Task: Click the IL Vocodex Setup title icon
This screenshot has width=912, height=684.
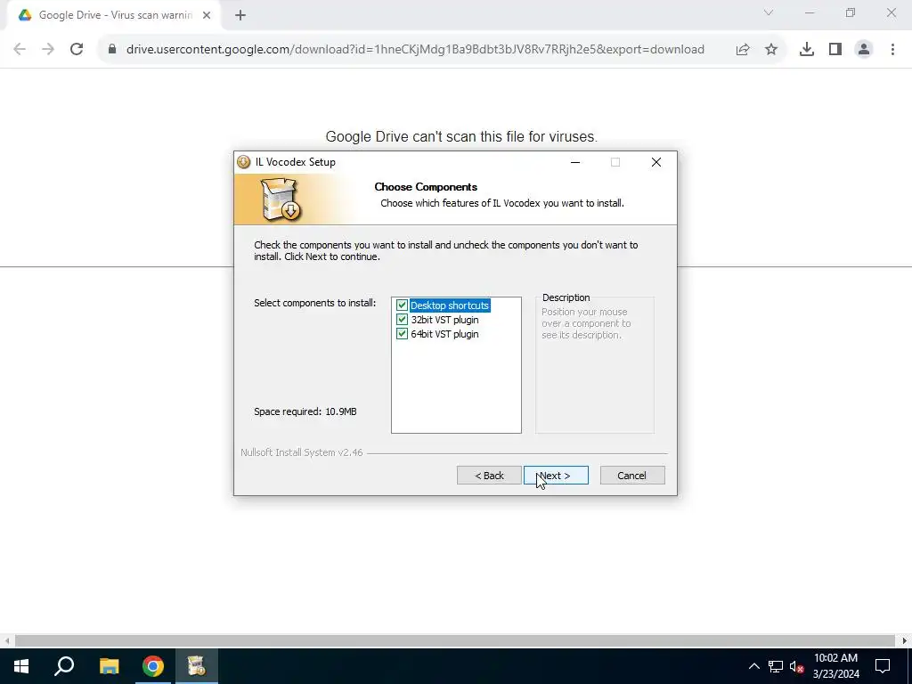Action: [x=244, y=162]
